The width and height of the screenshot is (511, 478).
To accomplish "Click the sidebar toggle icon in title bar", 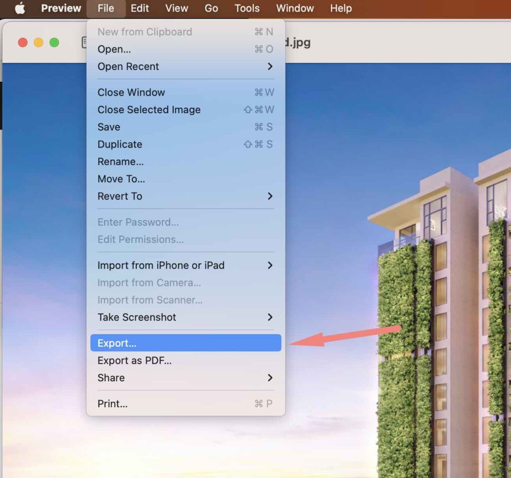I will (84, 42).
